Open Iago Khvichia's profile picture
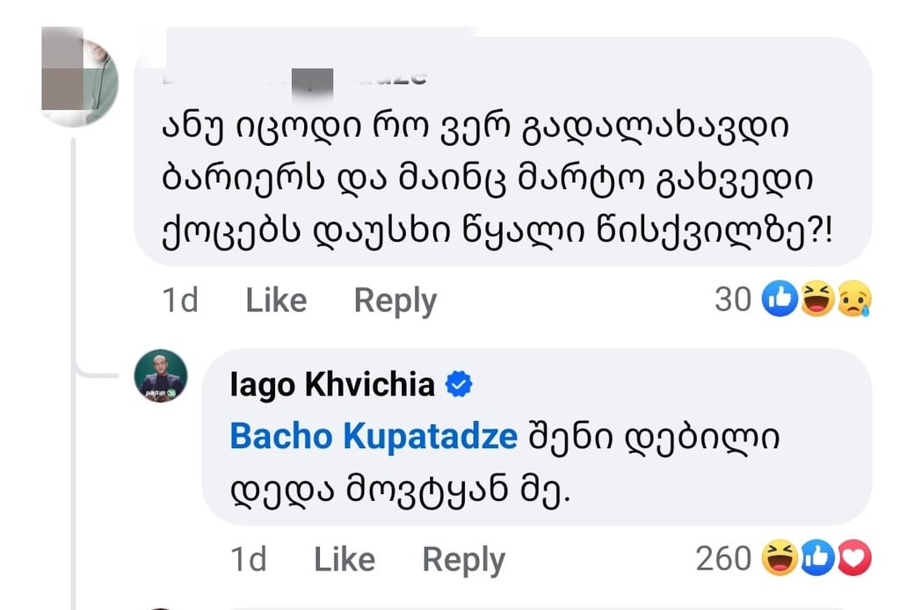This screenshot has height=610, width=900. pyautogui.click(x=160, y=376)
